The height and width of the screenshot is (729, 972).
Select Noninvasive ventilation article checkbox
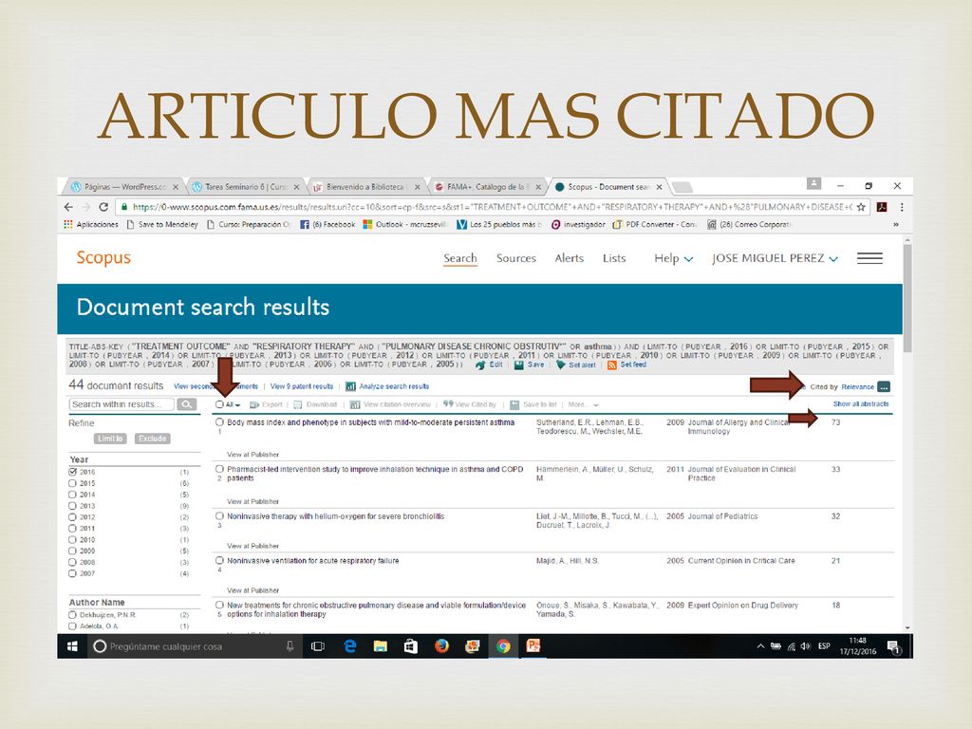(x=219, y=560)
